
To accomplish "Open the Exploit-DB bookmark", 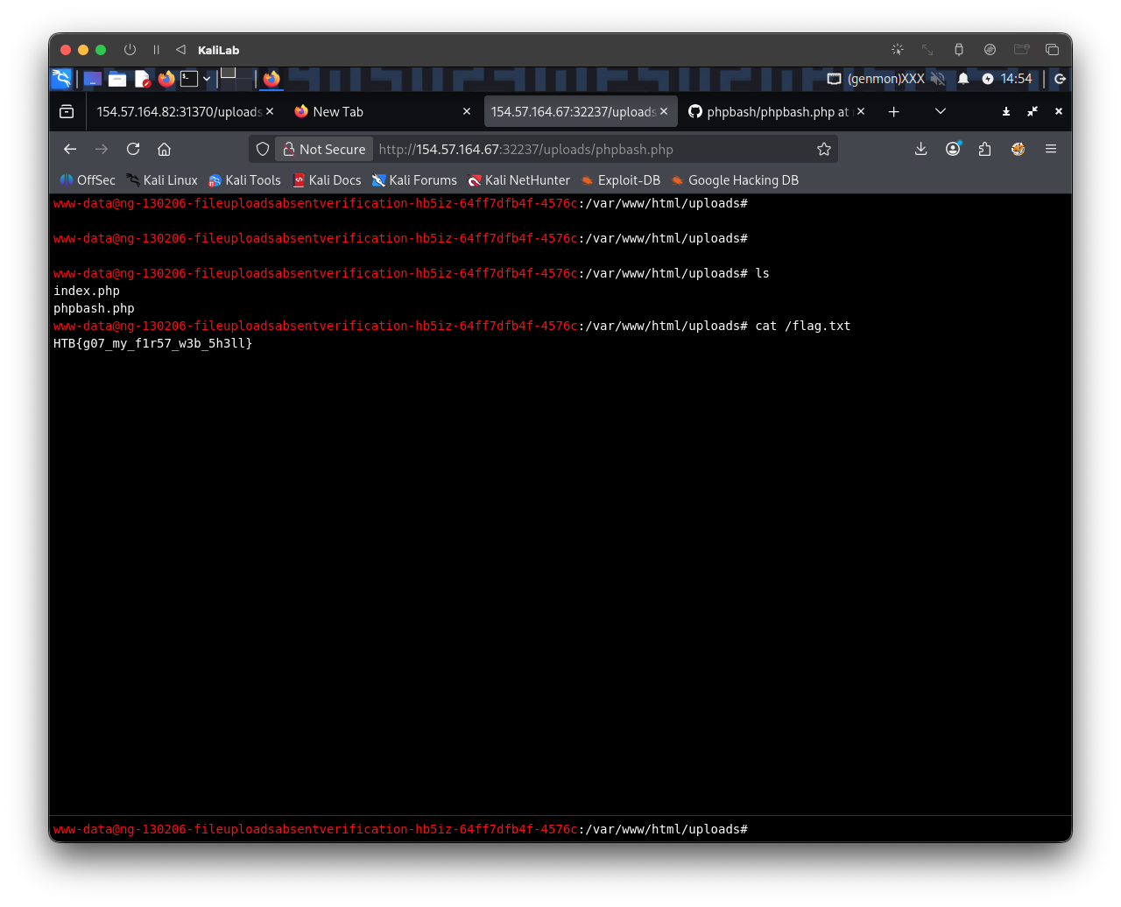I will (x=620, y=180).
